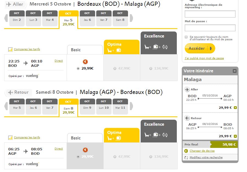Screen dimensions: 247x172
Task: Click the Aller plane icon
Action: [x=9, y=4]
